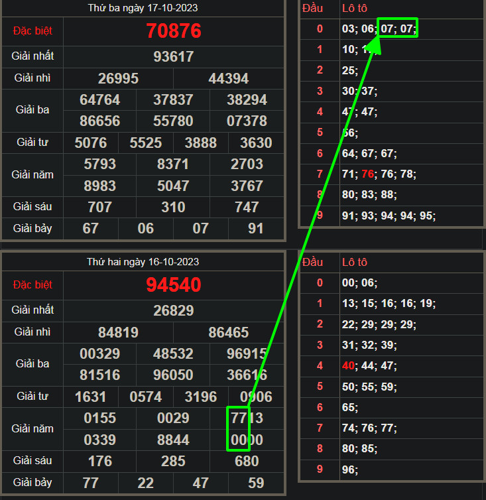486x500 pixels.
Task: Click the special prize number 94540
Action: [x=174, y=285]
